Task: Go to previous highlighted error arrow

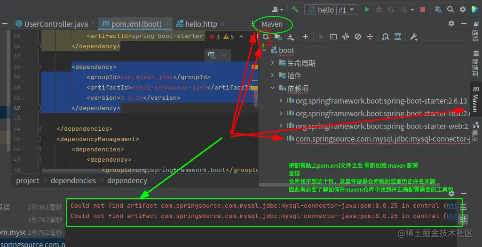Action: (x=241, y=37)
